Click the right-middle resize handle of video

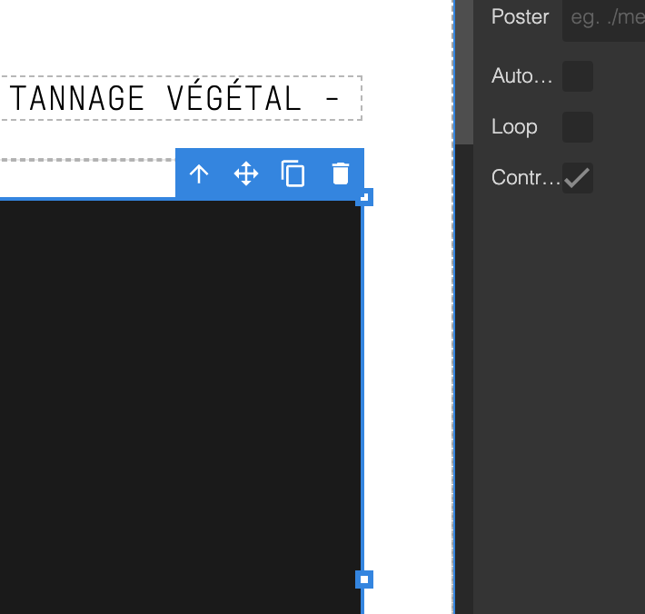pos(364,579)
